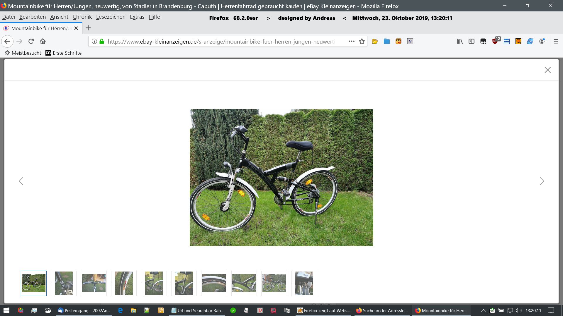Viewport: 563px width, 316px height.
Task: Open the Erste Schritte bookmark link
Action: 64,53
